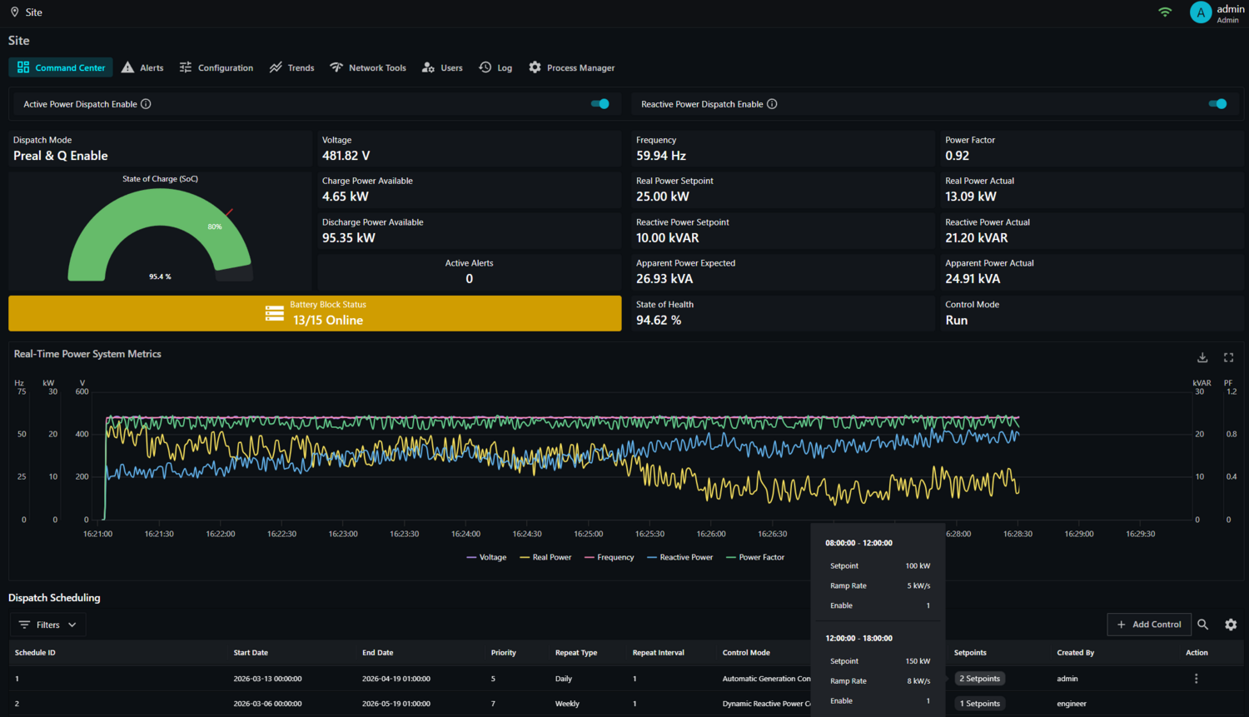Click the Site location pin icon
The width and height of the screenshot is (1249, 717).
point(14,12)
